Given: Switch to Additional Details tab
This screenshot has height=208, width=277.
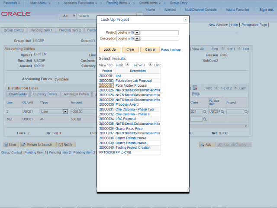Looking at the screenshot, I should (76, 94).
